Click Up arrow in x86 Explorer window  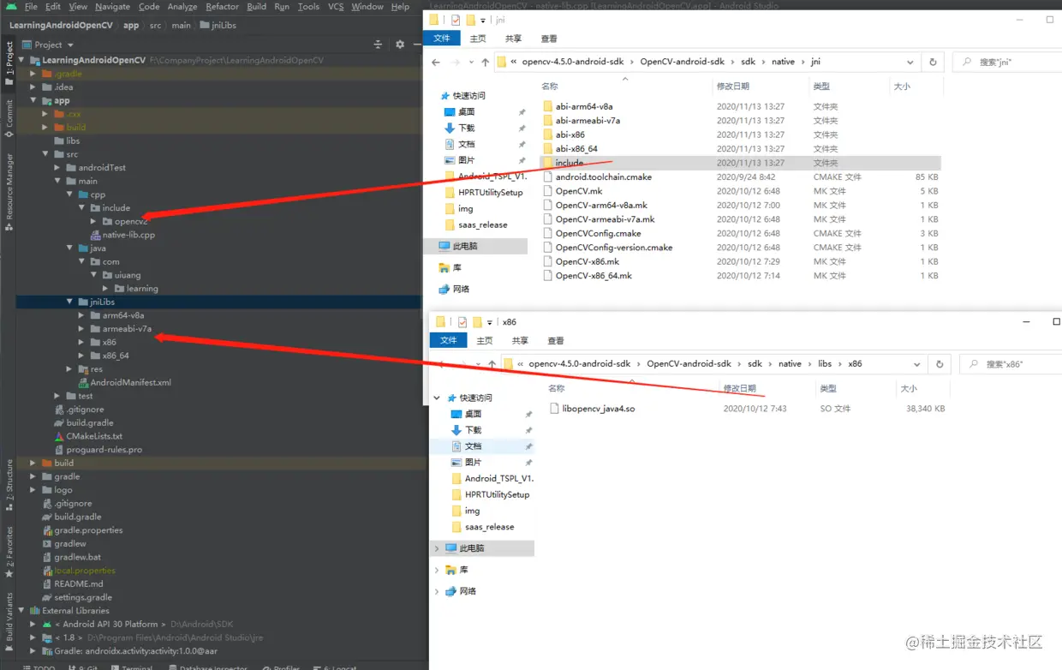(492, 364)
